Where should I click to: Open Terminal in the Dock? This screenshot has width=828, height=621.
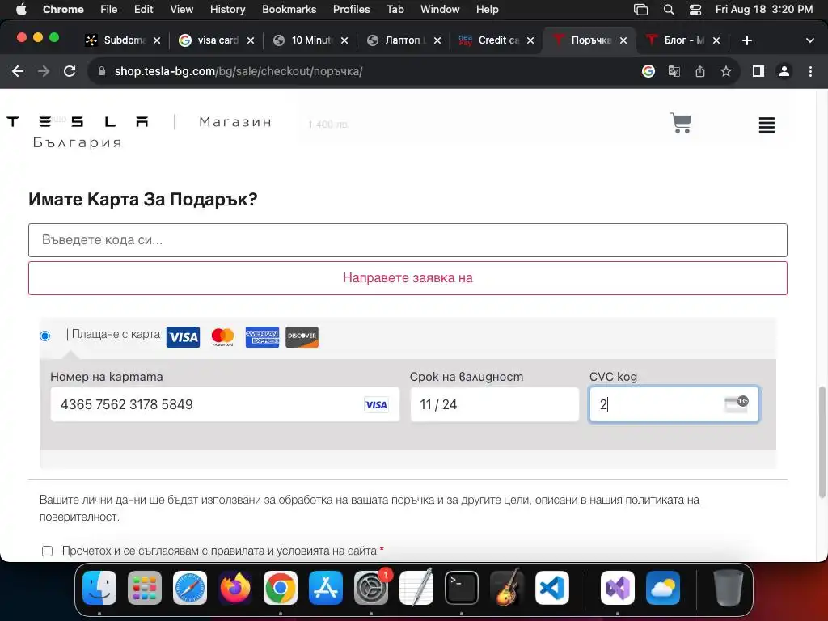pos(462,588)
